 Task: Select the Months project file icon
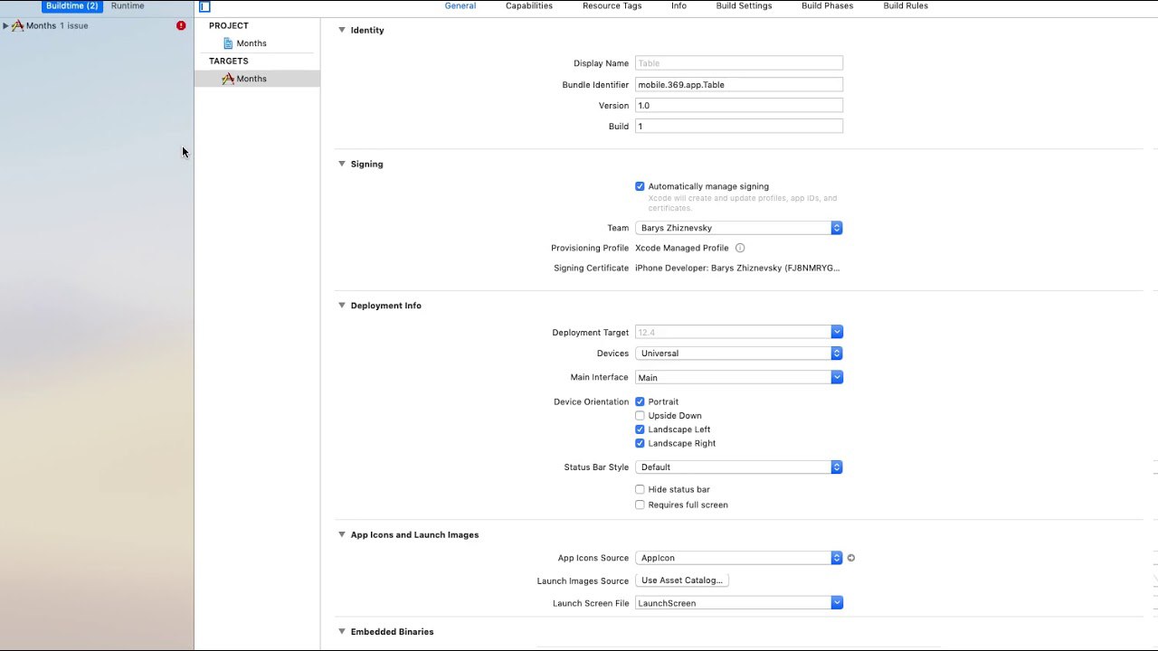[x=228, y=43]
